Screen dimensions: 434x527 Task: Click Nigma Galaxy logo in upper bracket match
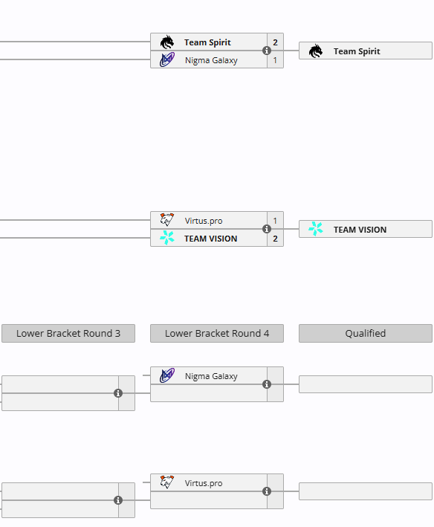coord(167,59)
